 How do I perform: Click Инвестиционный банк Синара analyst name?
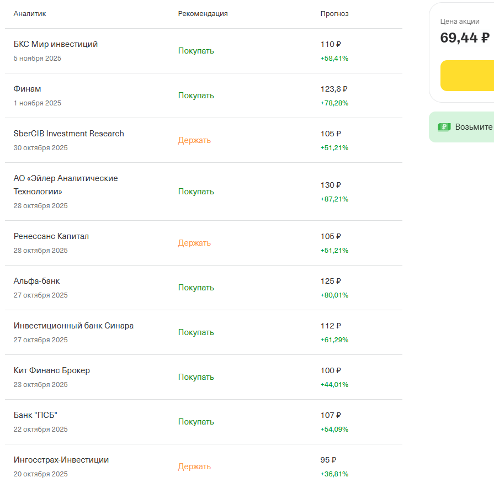coord(73,326)
